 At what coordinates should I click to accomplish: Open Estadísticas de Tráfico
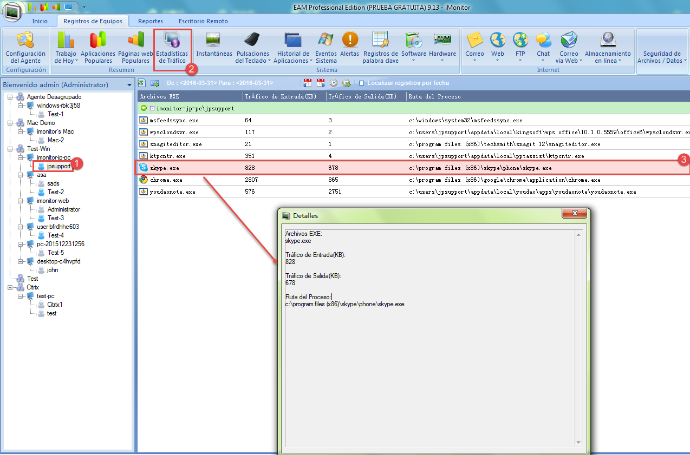172,48
